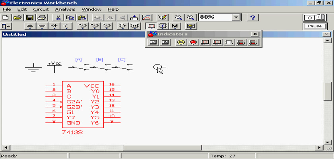This screenshot has width=334, height=159.
Task: Toggle switch B on the circuit
Action: 100,67
